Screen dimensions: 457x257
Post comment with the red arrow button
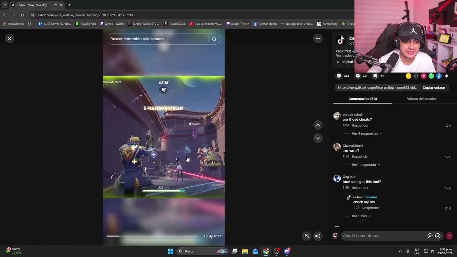[x=449, y=236]
